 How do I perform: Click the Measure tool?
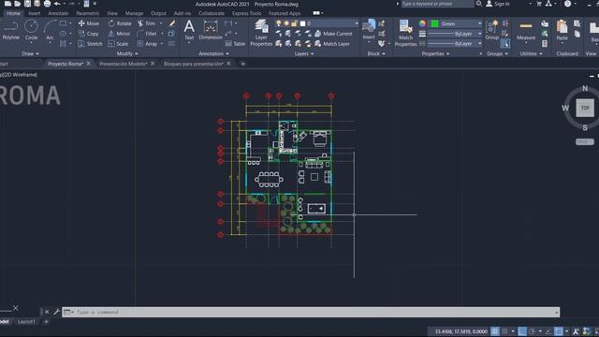click(526, 30)
